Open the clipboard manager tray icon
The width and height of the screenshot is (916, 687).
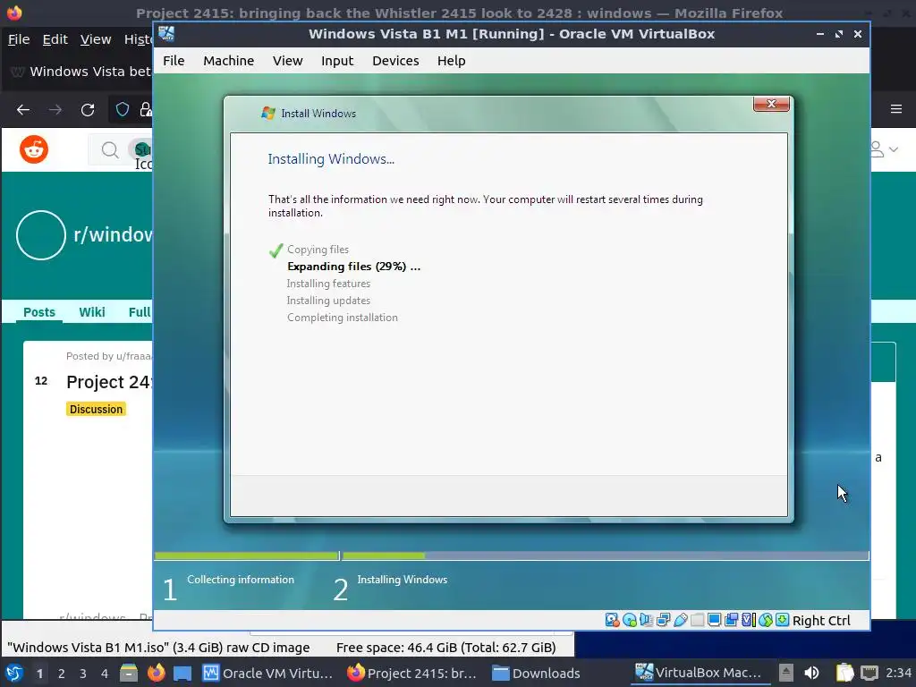[844, 673]
